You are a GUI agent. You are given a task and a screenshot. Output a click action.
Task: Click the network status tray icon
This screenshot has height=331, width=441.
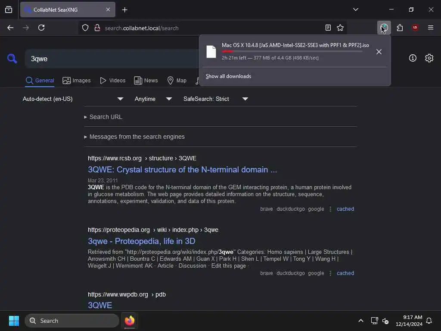click(374, 321)
